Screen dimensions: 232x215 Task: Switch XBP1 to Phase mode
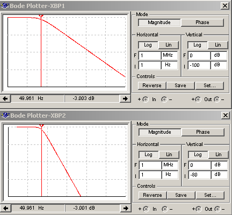coord(202,22)
